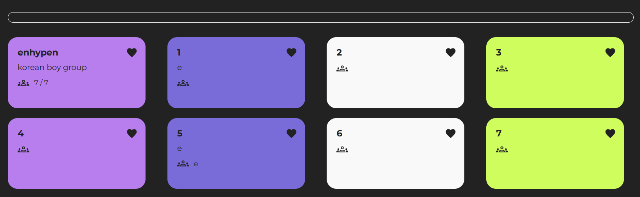Click the korean boy group description
This screenshot has width=640, height=197.
coord(52,67)
